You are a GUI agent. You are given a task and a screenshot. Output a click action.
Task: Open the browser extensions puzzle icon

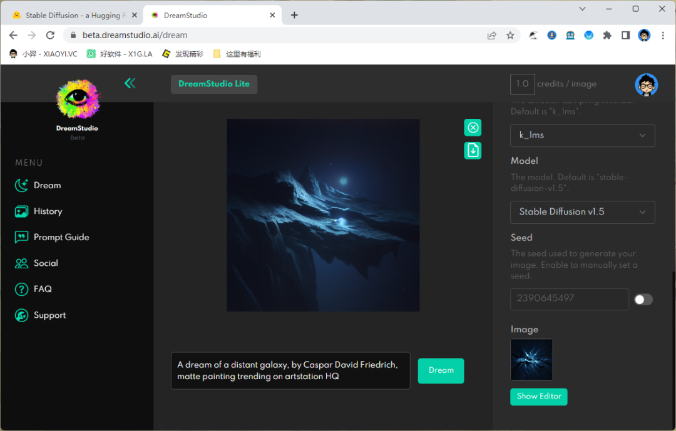pos(607,35)
